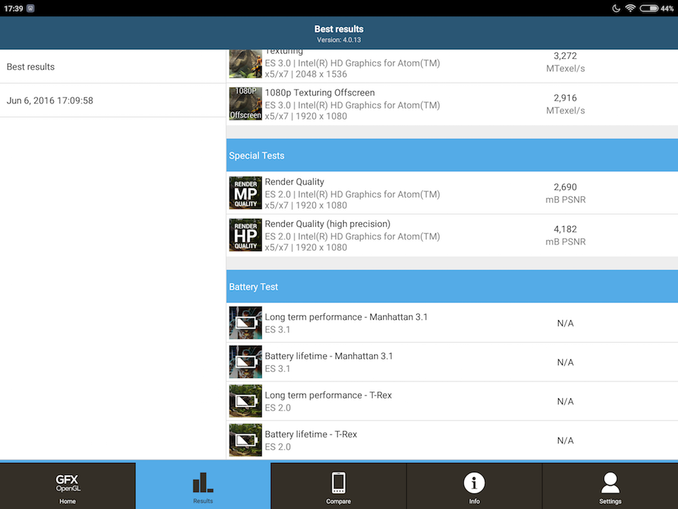Tap the Render Quality HP thumbnail
The height and width of the screenshot is (509, 678).
tap(245, 235)
